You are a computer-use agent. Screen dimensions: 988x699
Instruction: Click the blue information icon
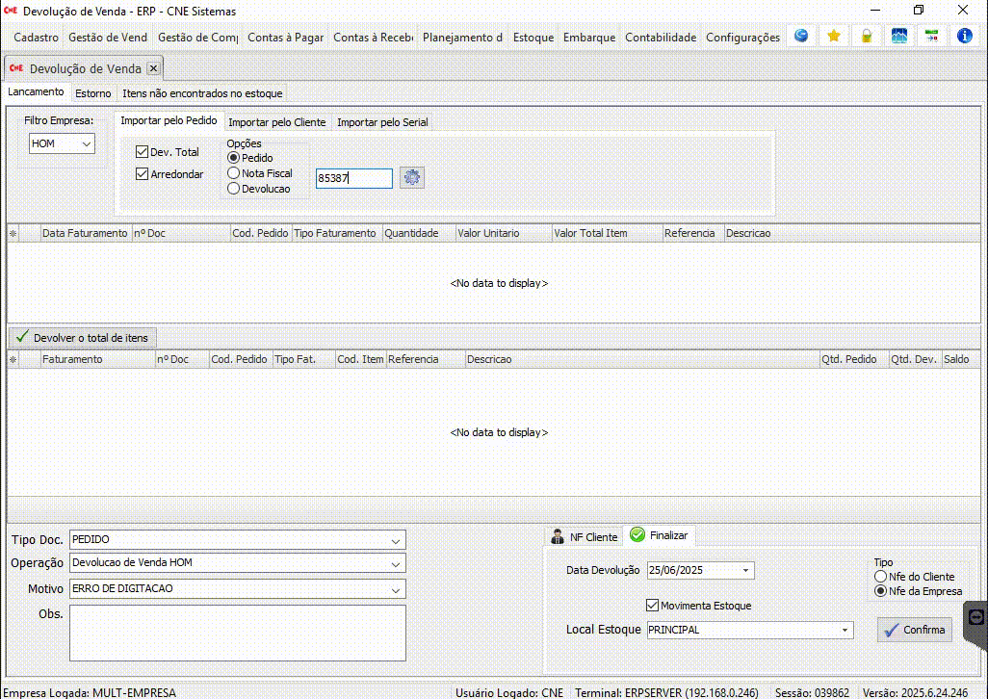pyautogui.click(x=964, y=37)
